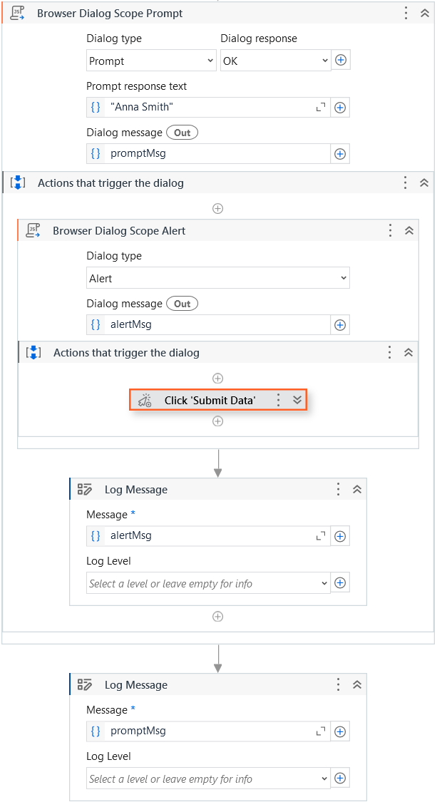Open Dialog response dropdown showing OK
Screen dimensions: 437x807
(275, 61)
